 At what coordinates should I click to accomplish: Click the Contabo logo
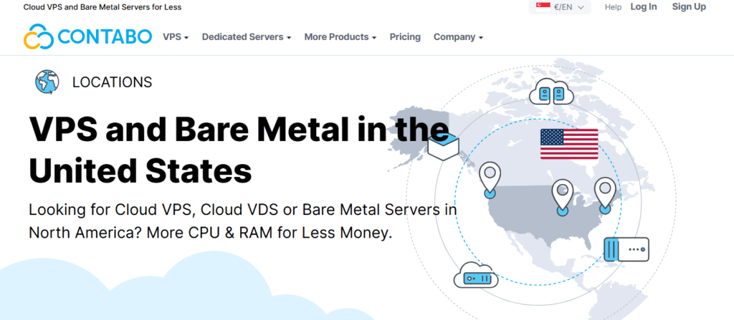[87, 37]
